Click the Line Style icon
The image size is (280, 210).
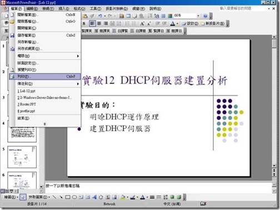[x=152, y=197]
